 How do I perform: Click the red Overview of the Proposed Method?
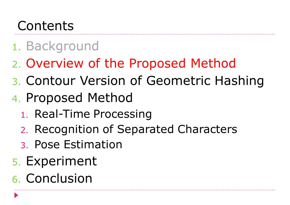tap(131, 63)
